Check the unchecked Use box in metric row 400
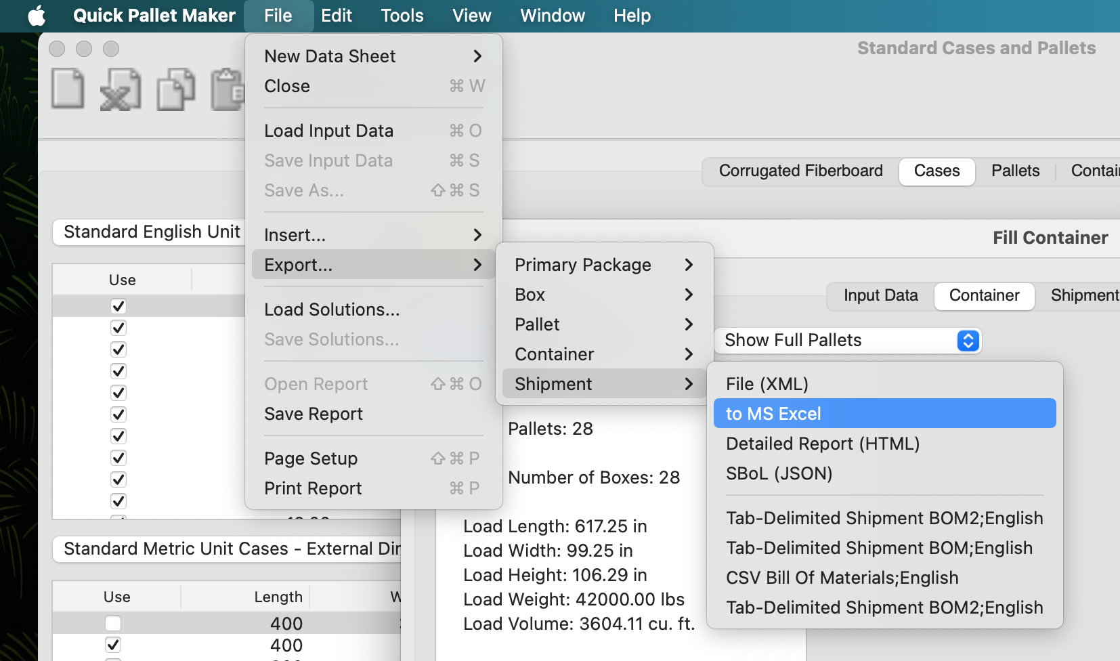Screen dimensions: 1120x661 coord(113,623)
